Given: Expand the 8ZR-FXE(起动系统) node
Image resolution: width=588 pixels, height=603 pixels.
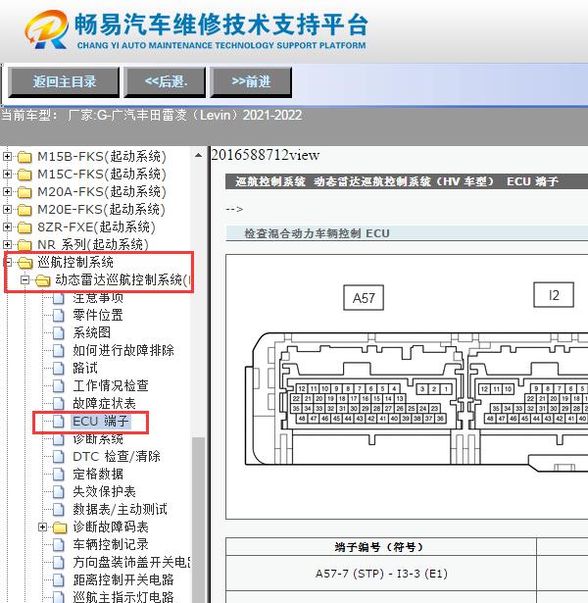Looking at the screenshot, I should point(7,226).
